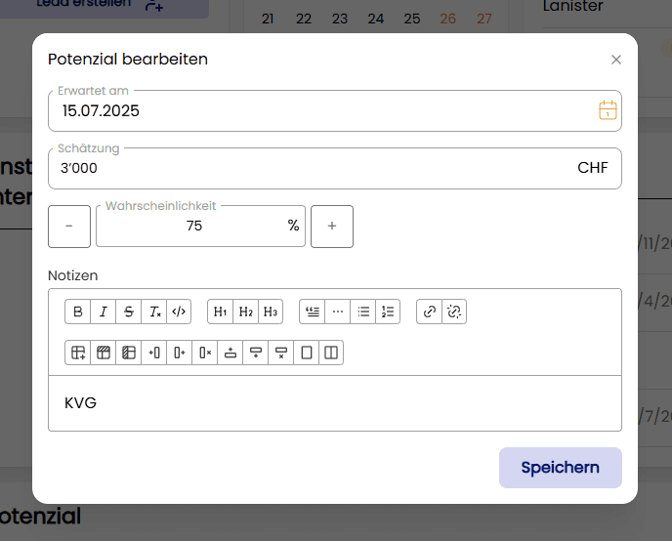This screenshot has height=541, width=672.
Task: Add table column before
Action: 154,353
